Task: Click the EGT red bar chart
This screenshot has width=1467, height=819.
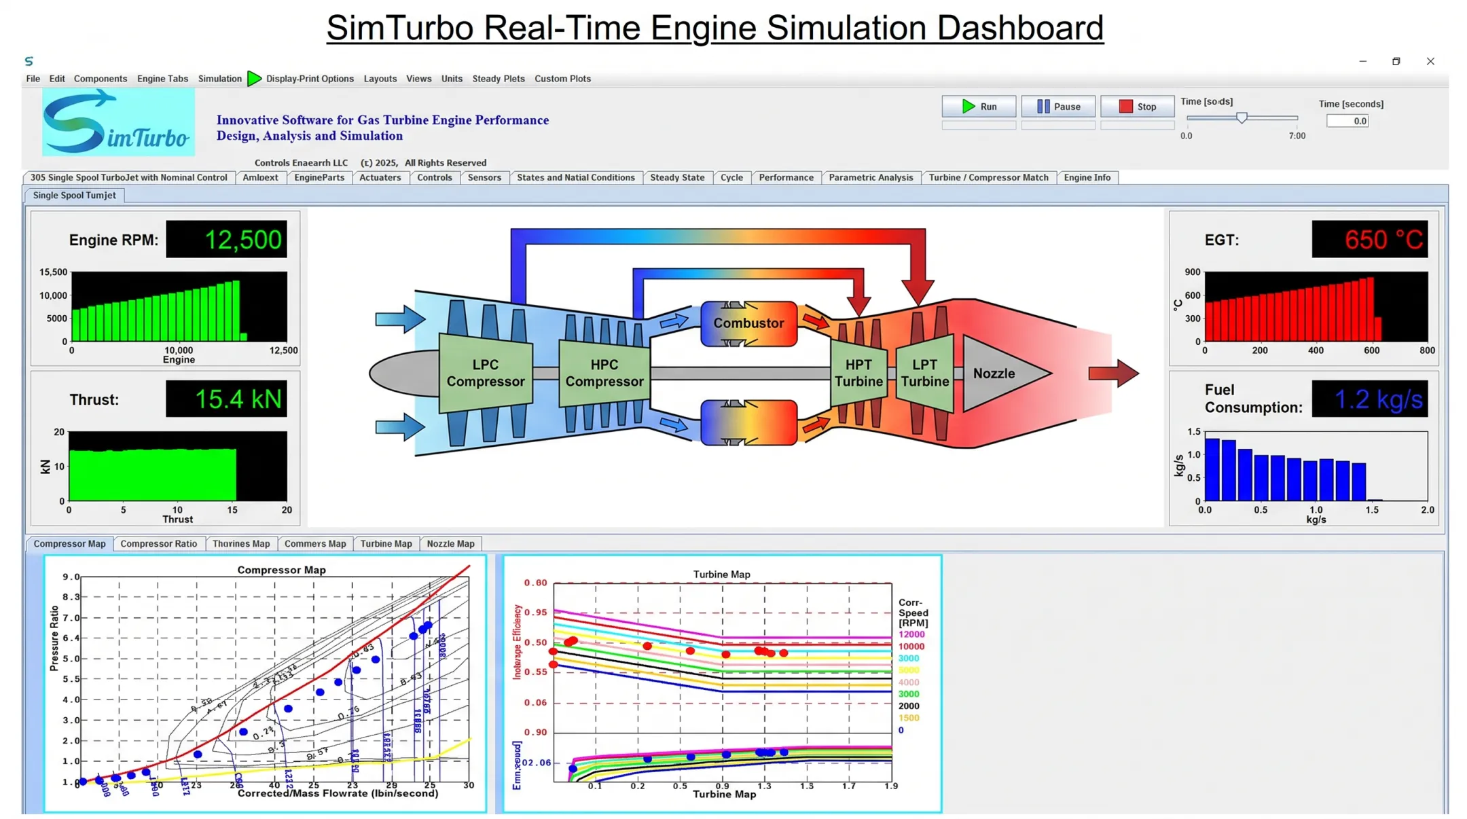Action: point(1316,307)
